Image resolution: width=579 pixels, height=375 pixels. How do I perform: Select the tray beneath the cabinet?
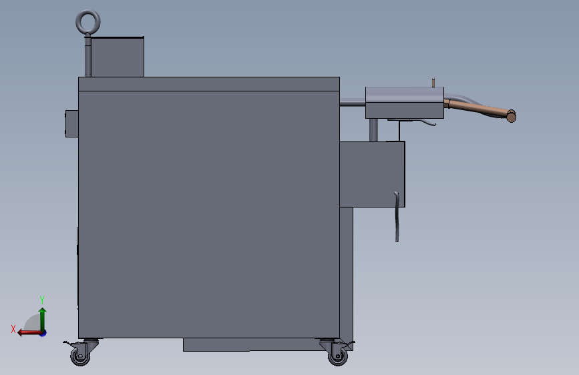click(251, 344)
